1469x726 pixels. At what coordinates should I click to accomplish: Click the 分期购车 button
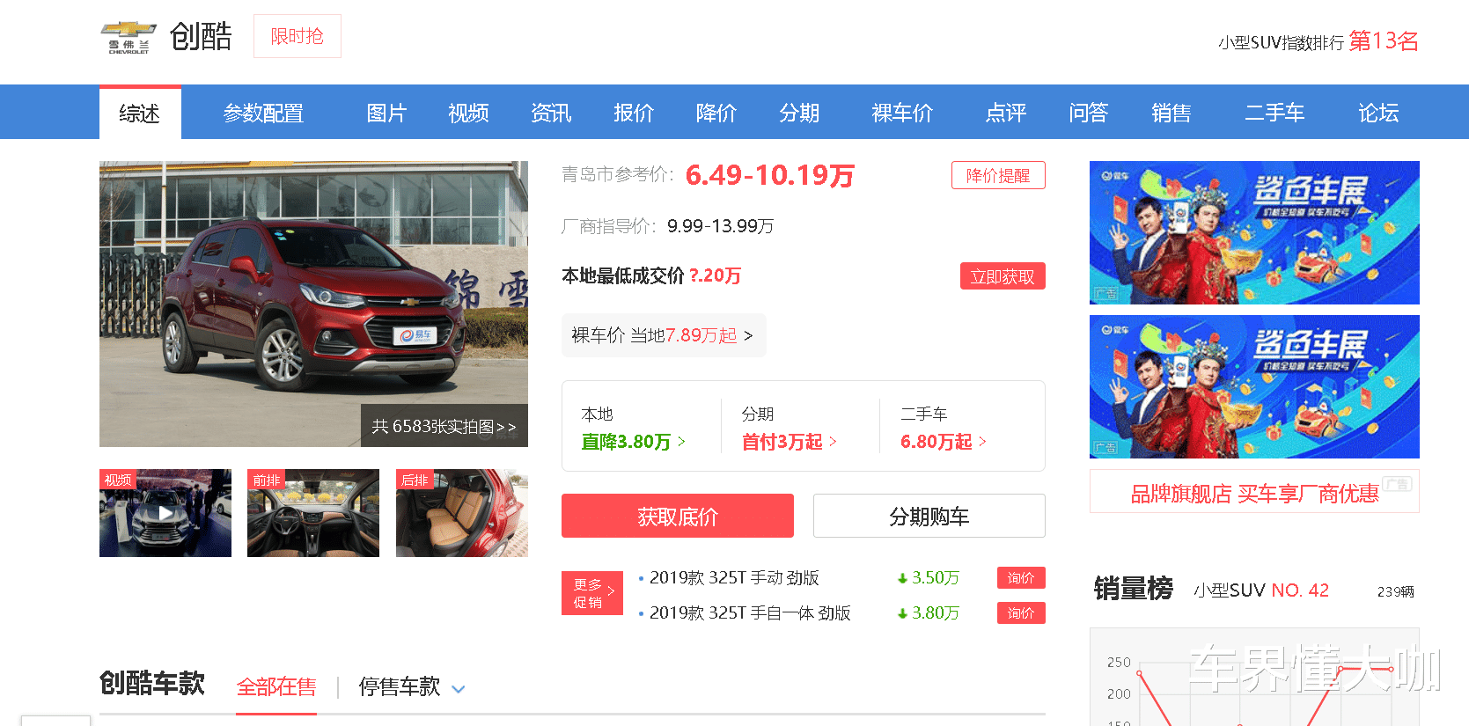tap(929, 516)
